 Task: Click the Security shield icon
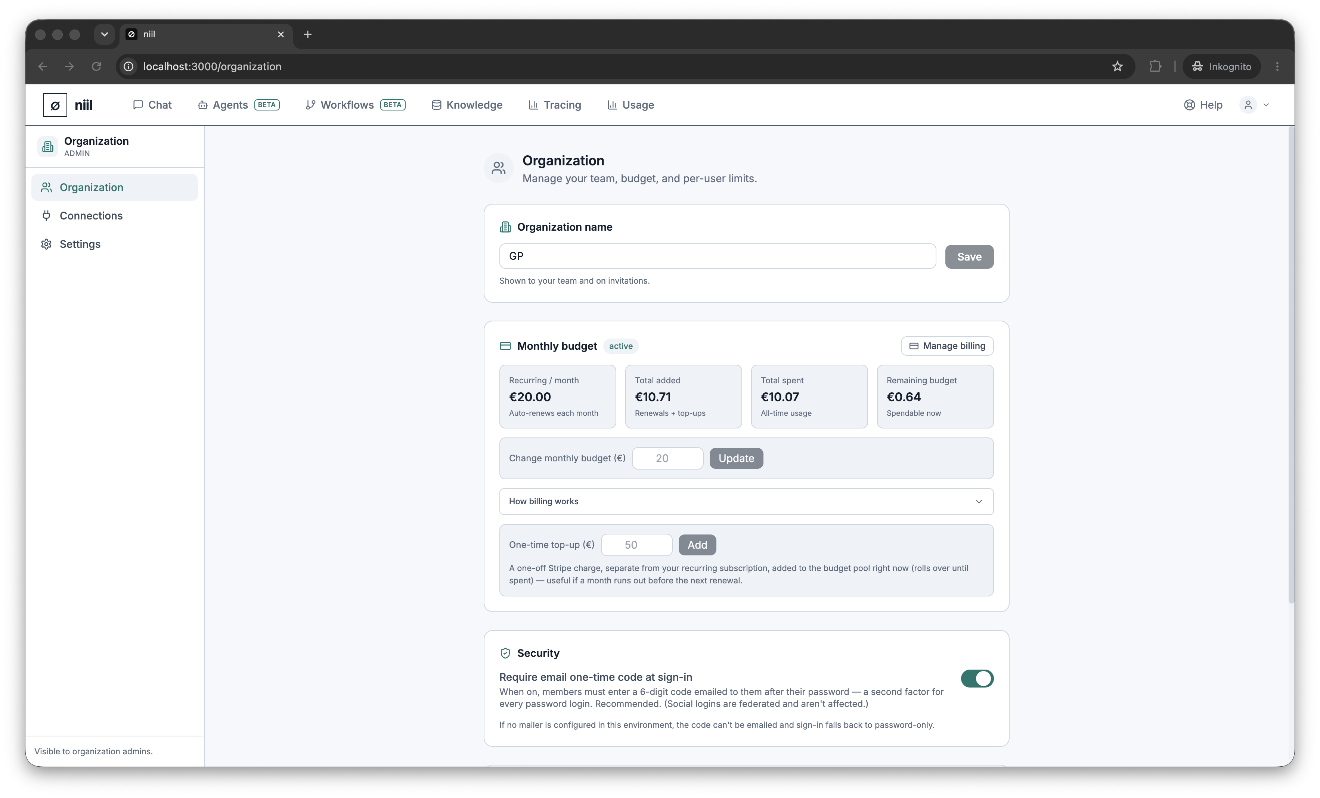pyautogui.click(x=505, y=653)
